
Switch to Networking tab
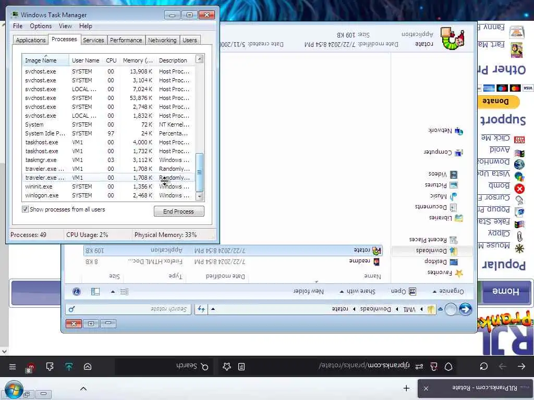click(x=162, y=40)
